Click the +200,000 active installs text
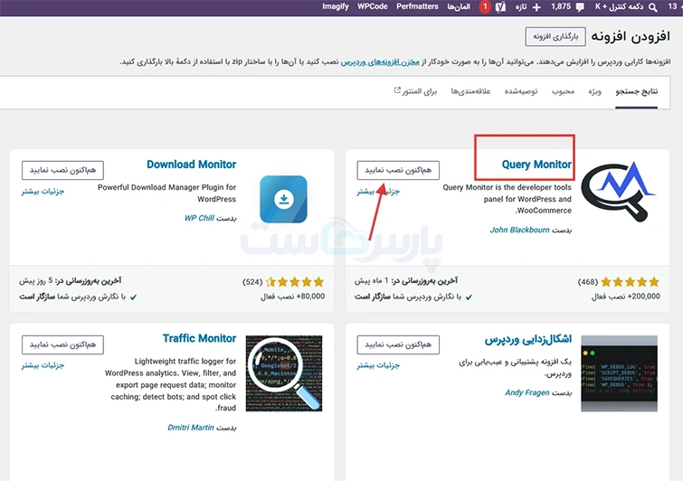This screenshot has height=481, width=683. pos(625,297)
